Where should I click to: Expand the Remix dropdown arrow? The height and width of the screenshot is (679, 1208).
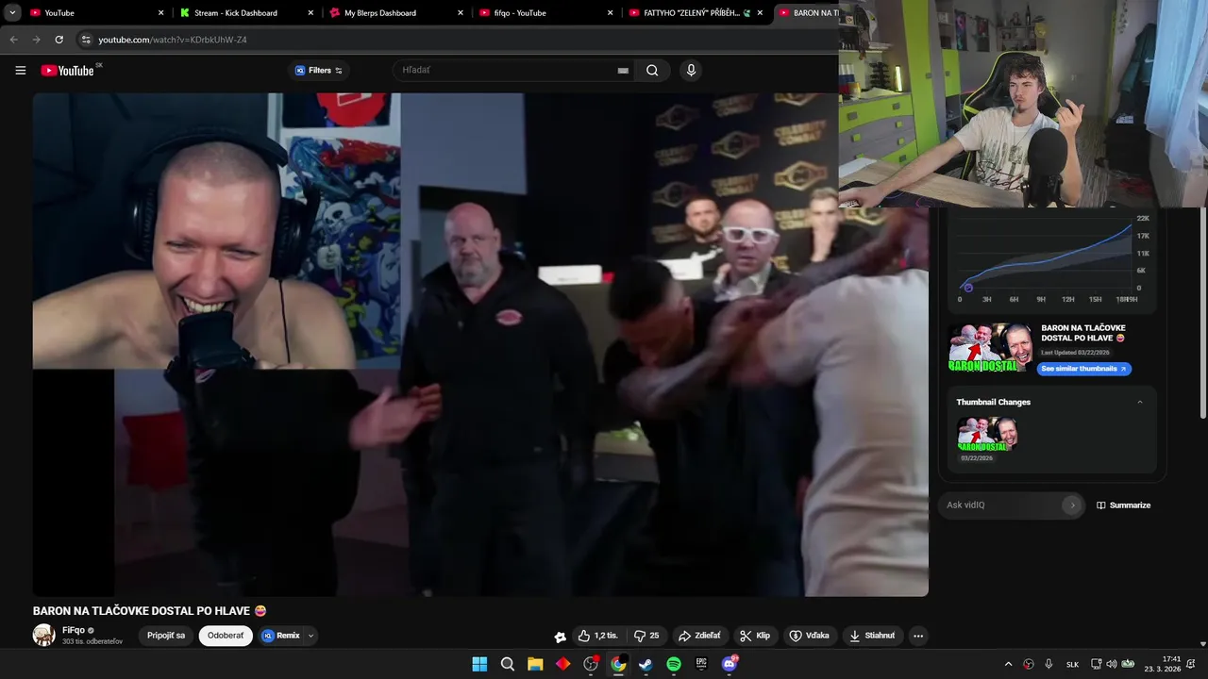click(x=310, y=636)
